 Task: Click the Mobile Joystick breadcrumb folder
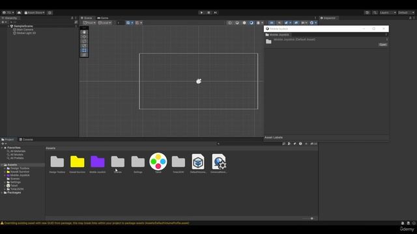[277, 34]
